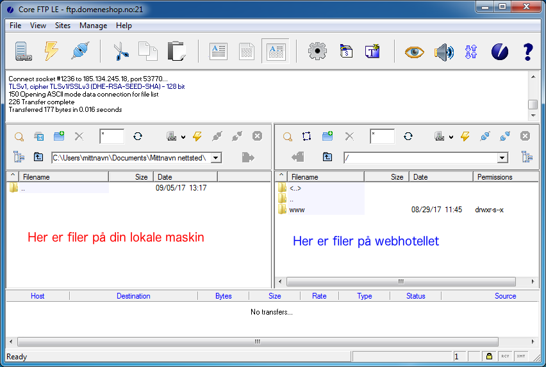Image resolution: width=546 pixels, height=367 pixels.
Task: Click the scheduler calendar icon
Action: click(346, 51)
